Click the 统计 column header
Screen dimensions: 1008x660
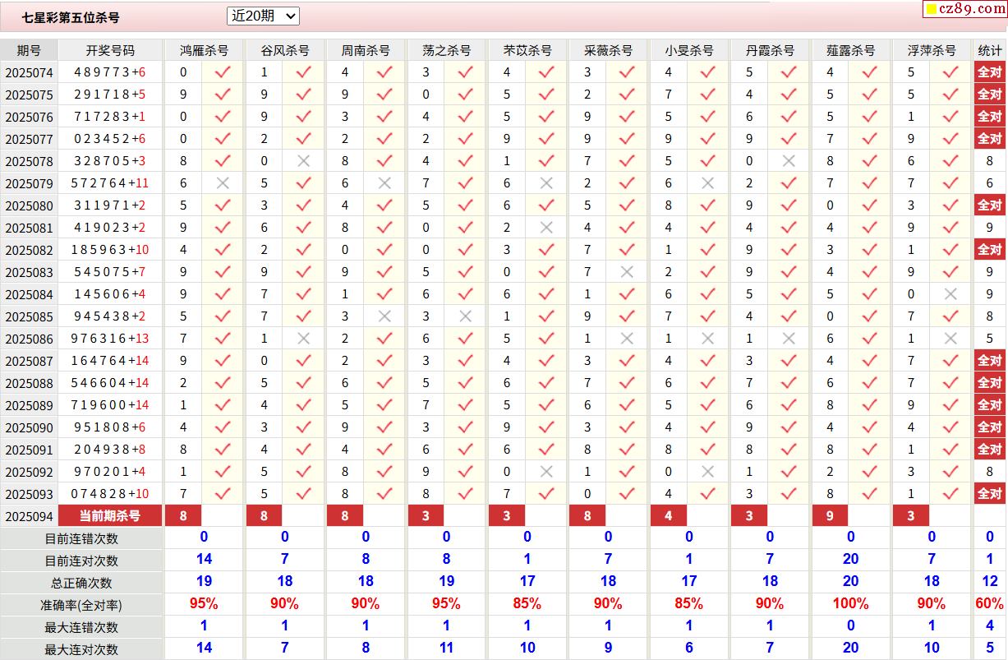point(990,50)
